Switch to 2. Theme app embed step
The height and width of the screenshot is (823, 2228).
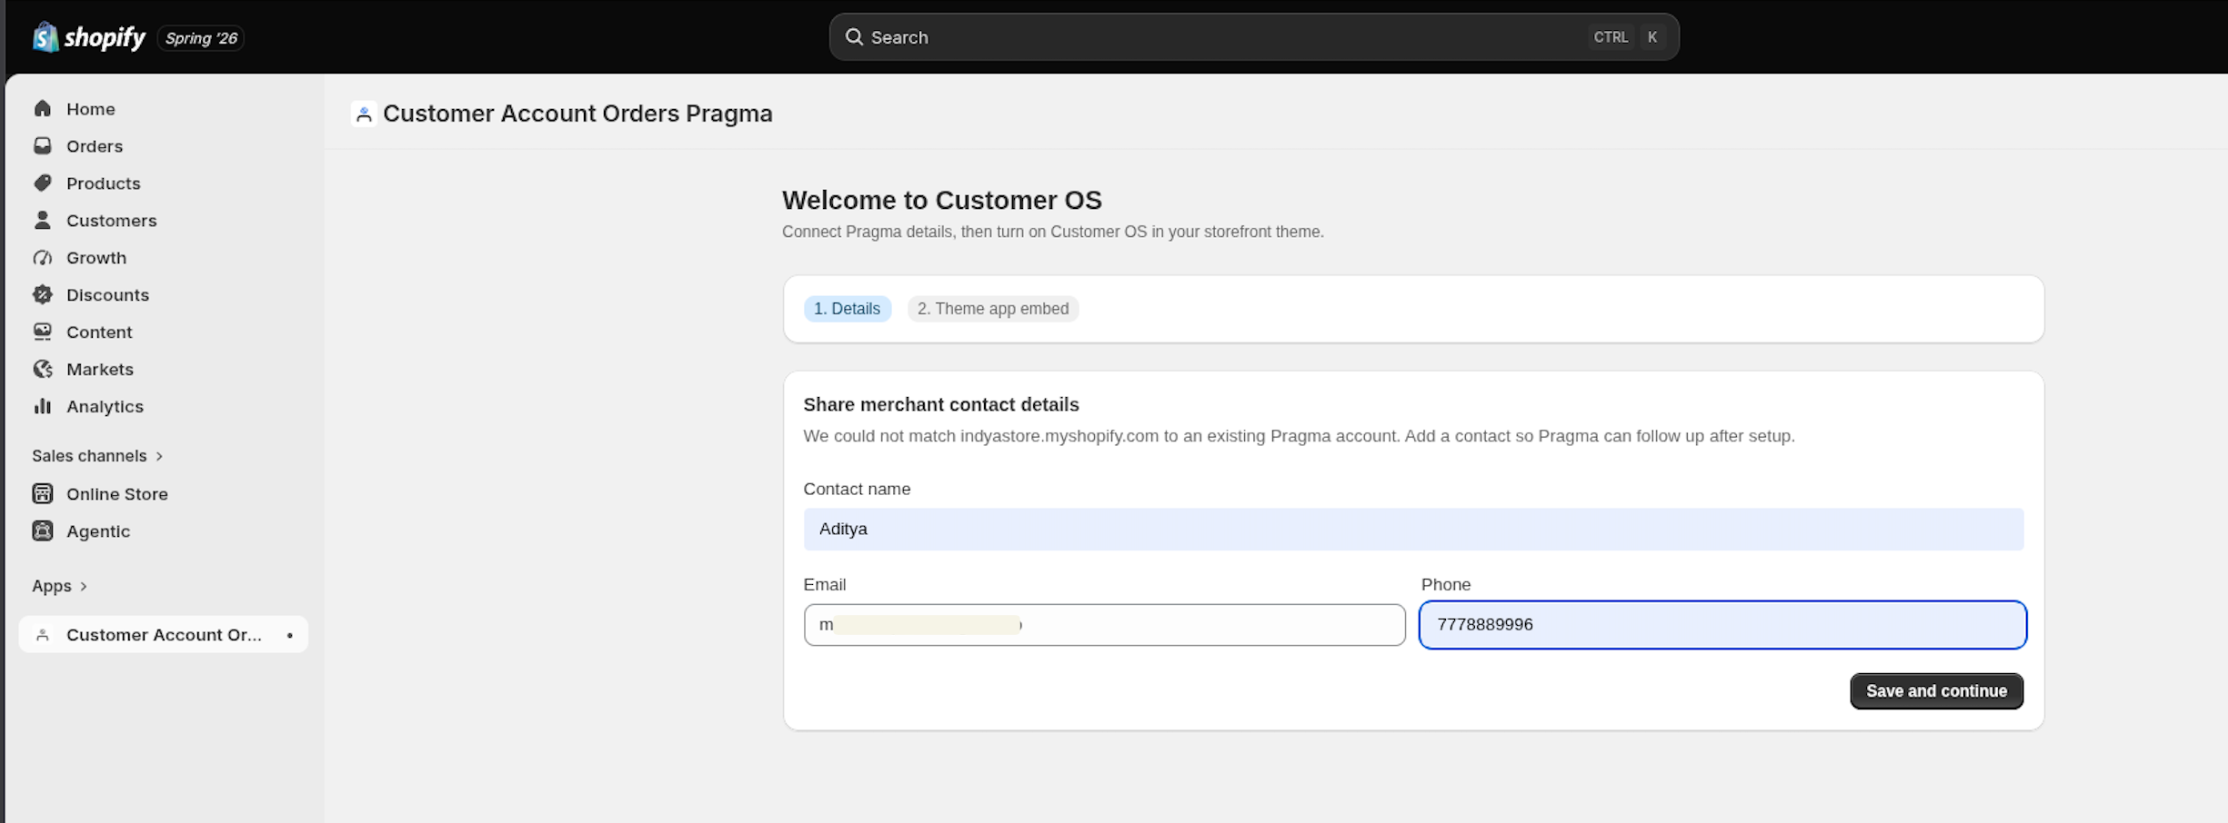click(993, 309)
